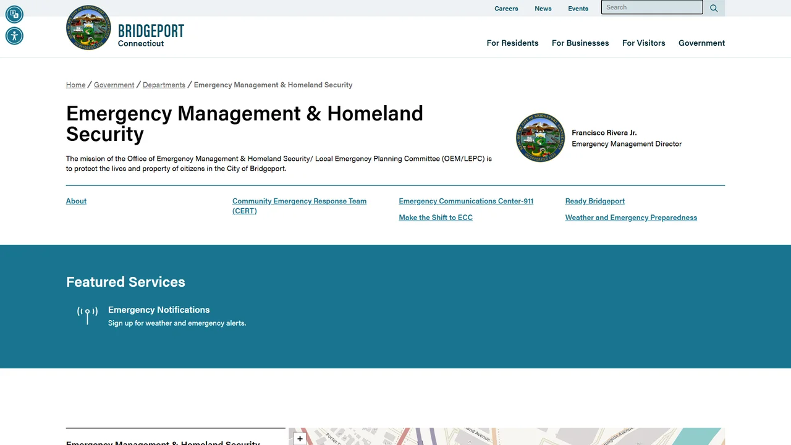791x445 pixels.
Task: Open the accessibility options icon
Action: point(14,36)
